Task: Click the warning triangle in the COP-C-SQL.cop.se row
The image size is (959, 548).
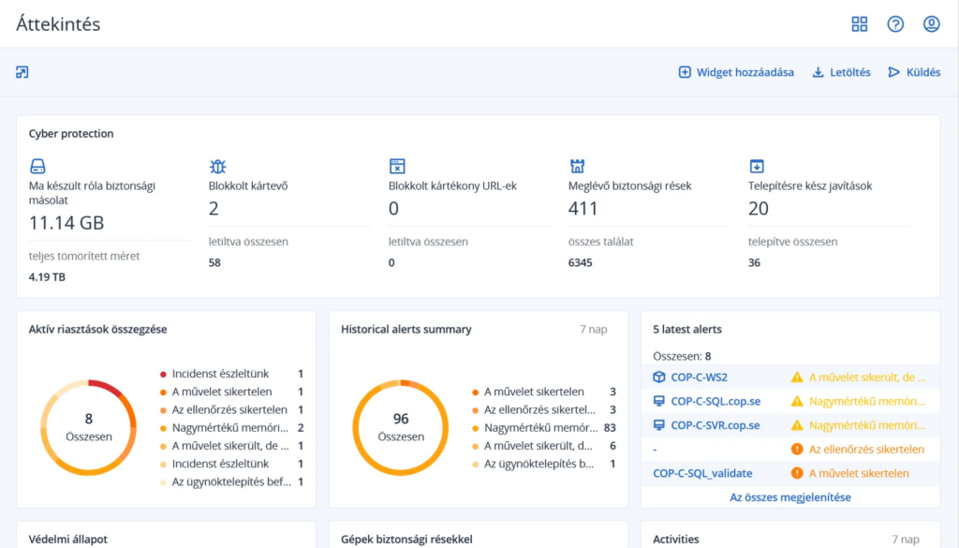Action: [x=797, y=401]
